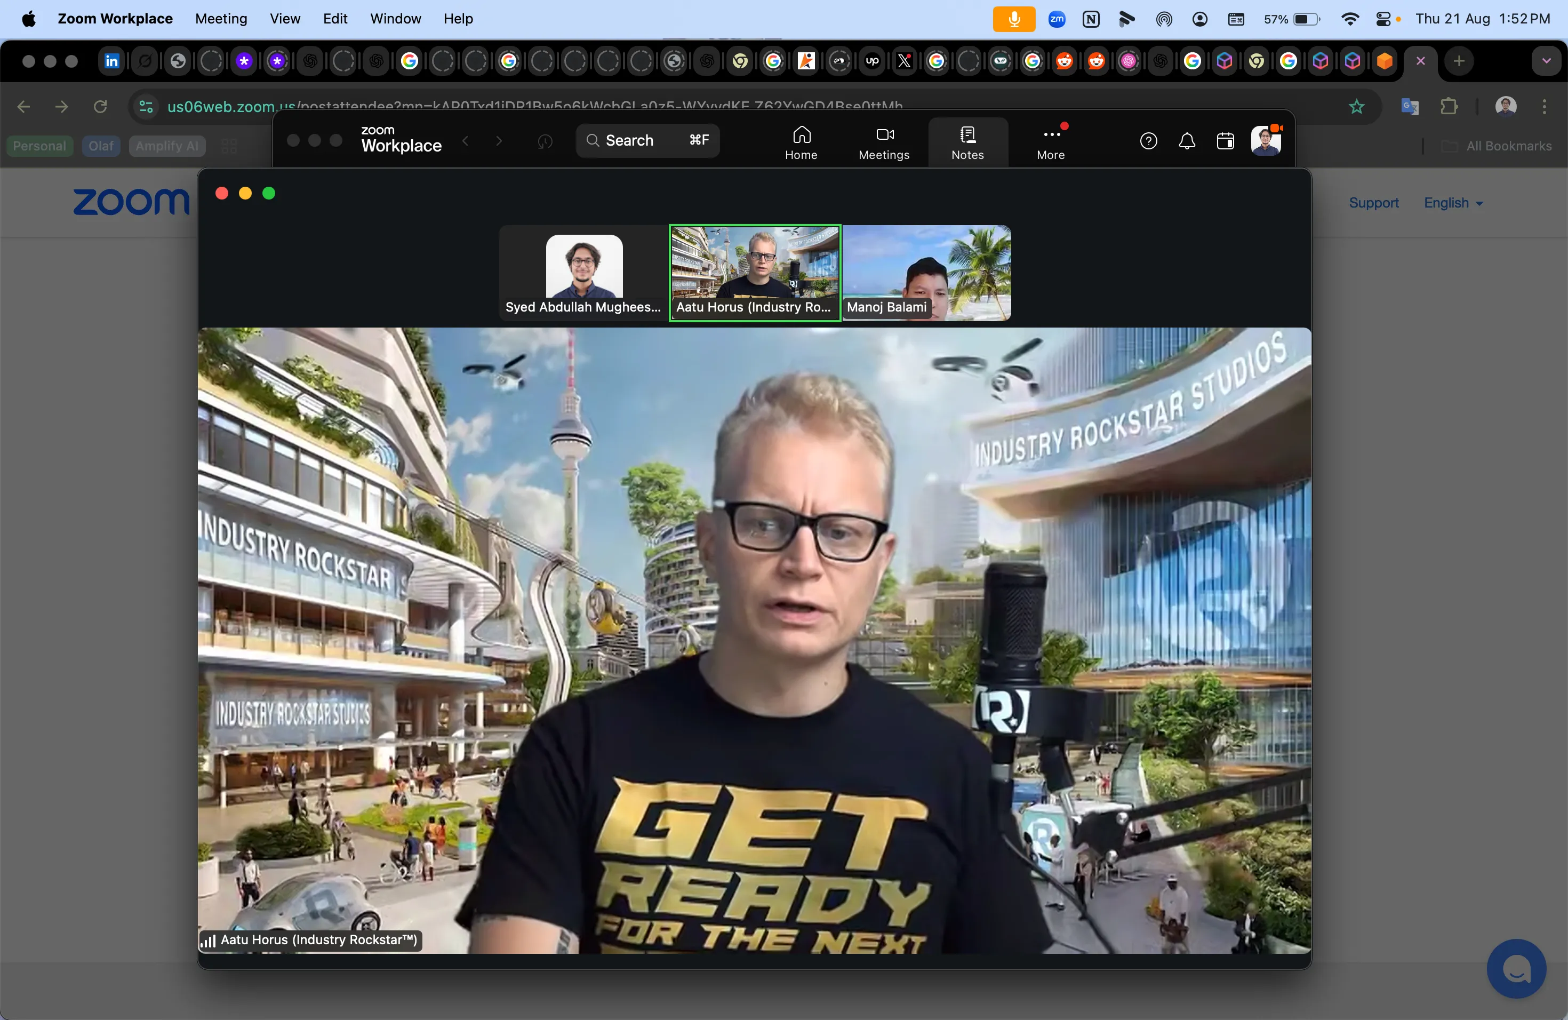Image resolution: width=1568 pixels, height=1020 pixels.
Task: Toggle the microphone icon in the menu bar
Action: [1013, 19]
